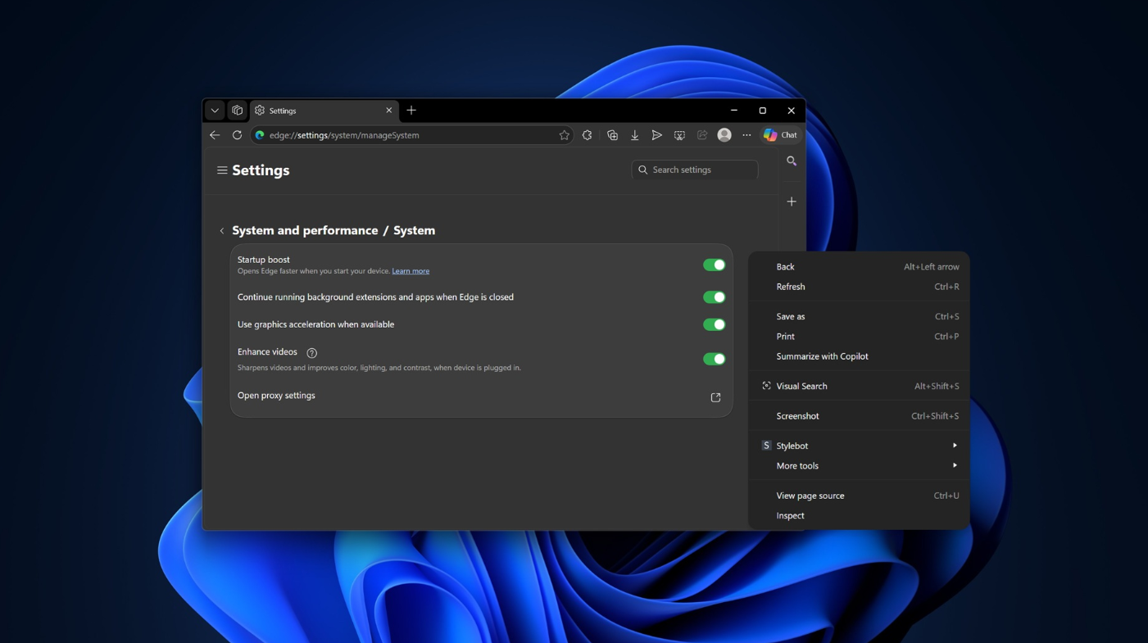Disable continue running background extensions toggle

714,297
